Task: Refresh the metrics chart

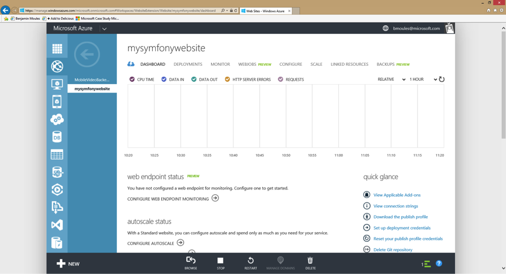Action: (442, 79)
